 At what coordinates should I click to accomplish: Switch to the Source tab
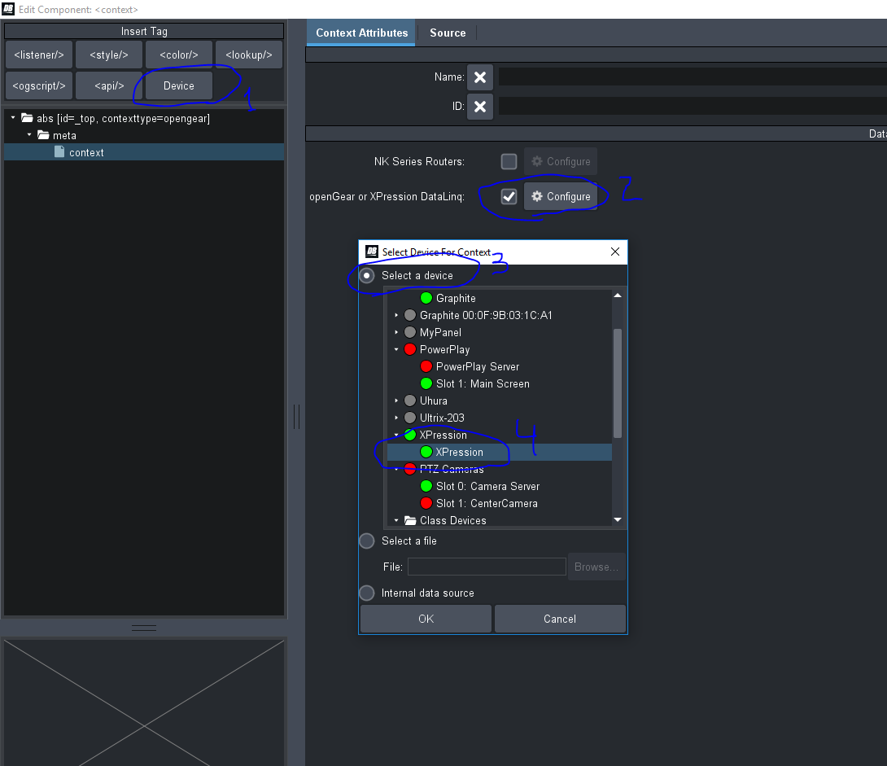pos(448,33)
